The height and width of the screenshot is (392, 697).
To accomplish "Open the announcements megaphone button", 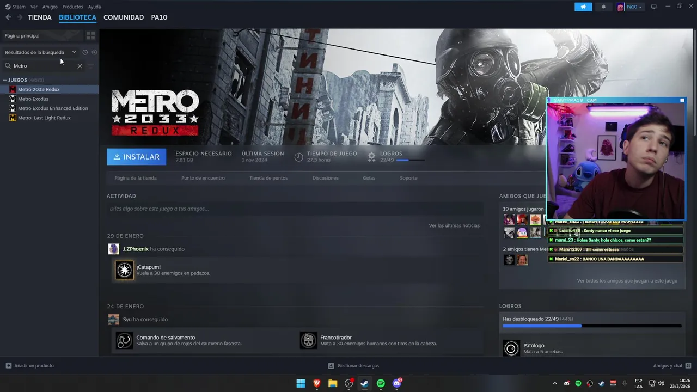I will coord(583,7).
